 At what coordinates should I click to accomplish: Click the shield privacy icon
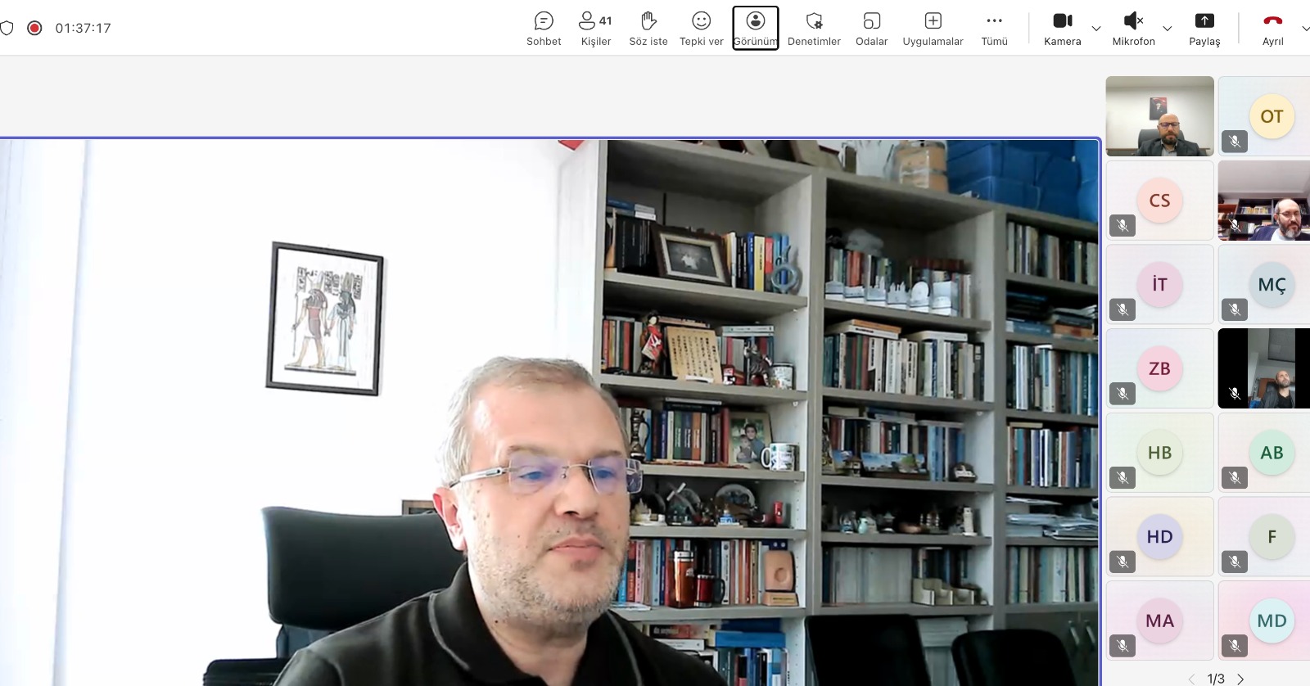coord(7,28)
